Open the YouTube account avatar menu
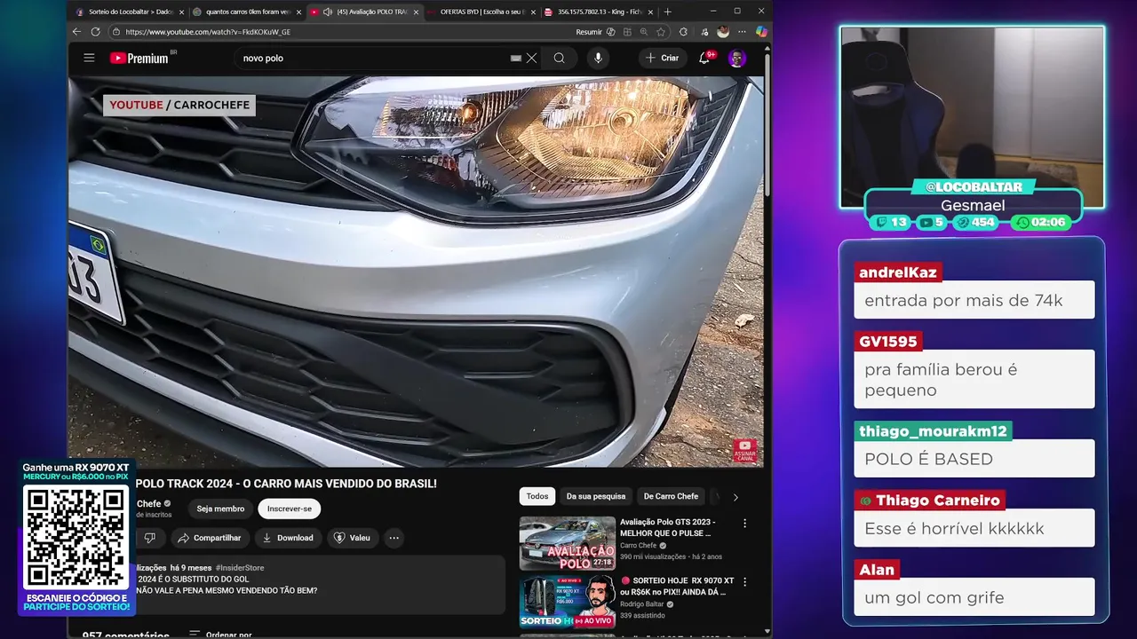The width and height of the screenshot is (1137, 639). click(x=736, y=58)
